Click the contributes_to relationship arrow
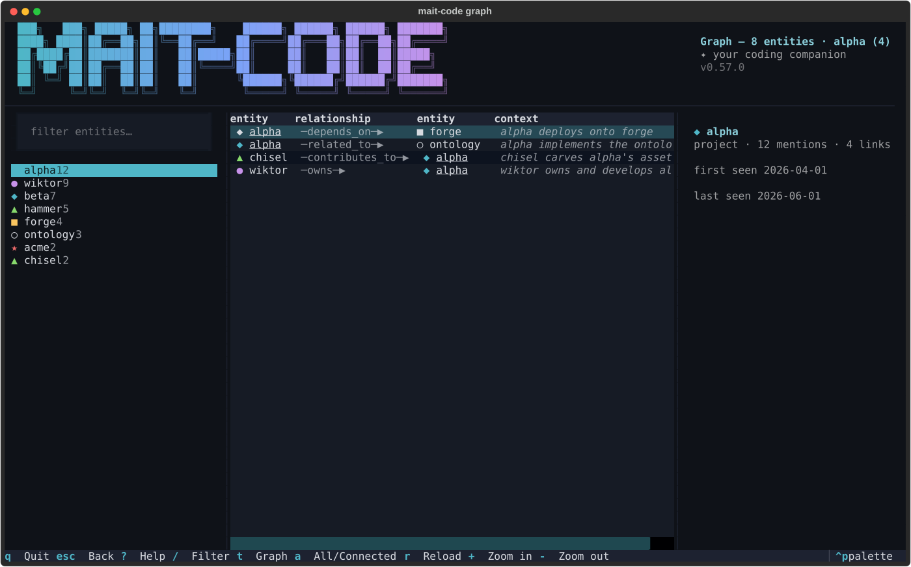 pos(355,157)
